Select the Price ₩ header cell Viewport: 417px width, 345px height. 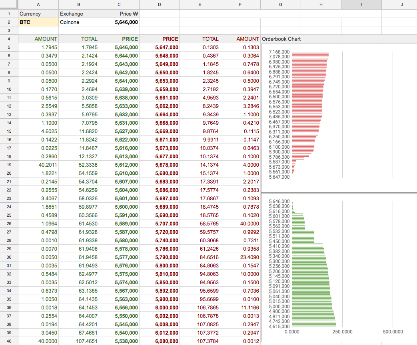tap(119, 14)
